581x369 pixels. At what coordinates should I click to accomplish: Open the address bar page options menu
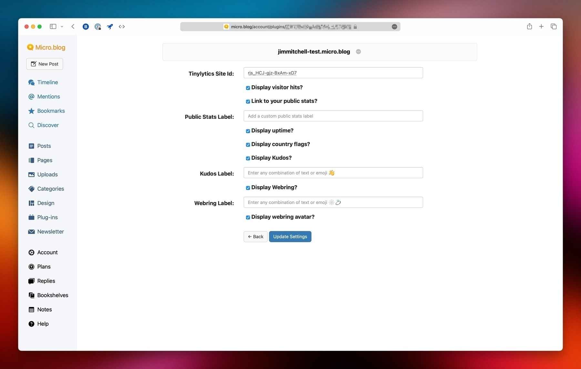(x=394, y=27)
